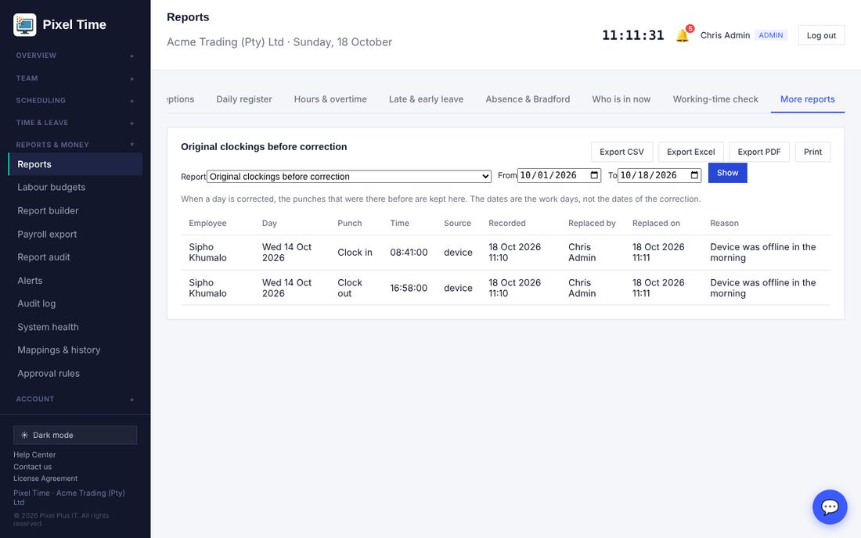Open System health page
Viewport: 861px width, 538px height.
pos(75,327)
